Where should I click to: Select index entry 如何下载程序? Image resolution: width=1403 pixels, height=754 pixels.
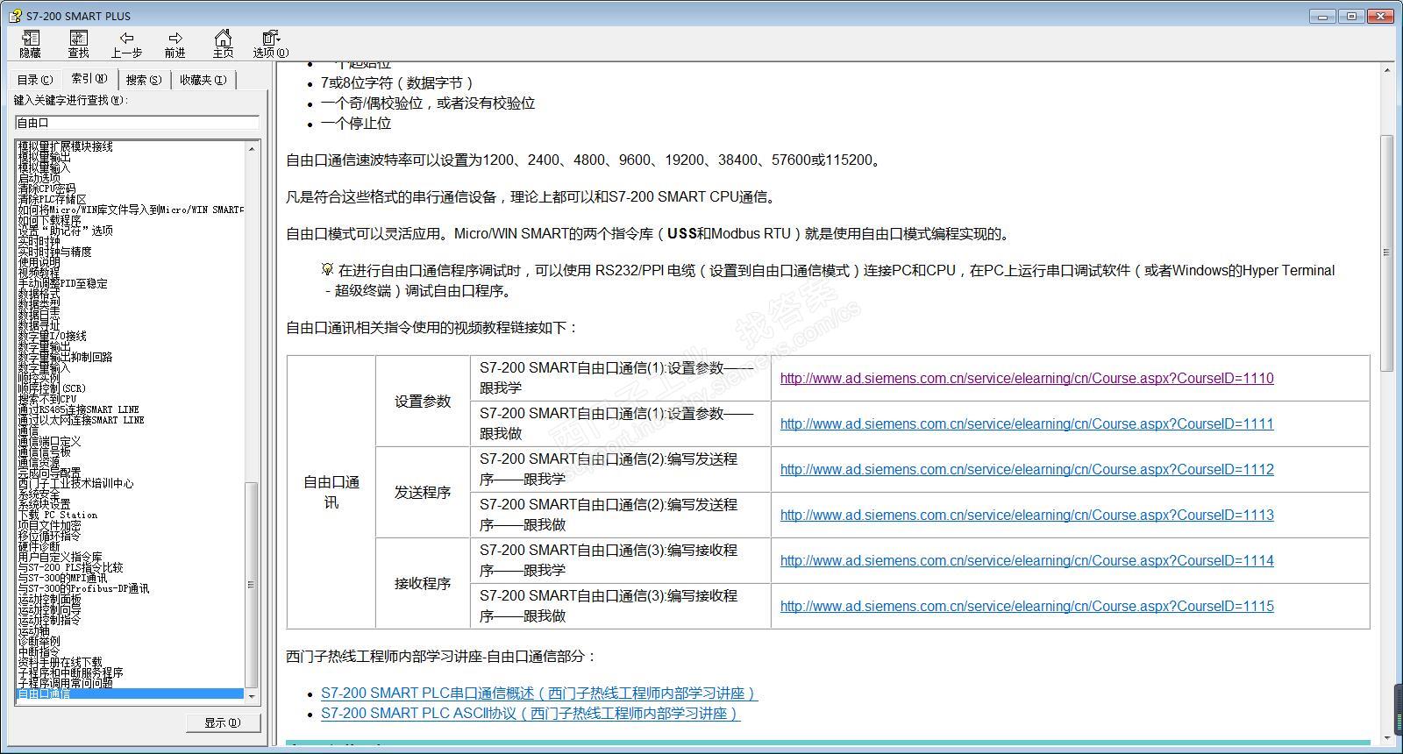[x=49, y=220]
